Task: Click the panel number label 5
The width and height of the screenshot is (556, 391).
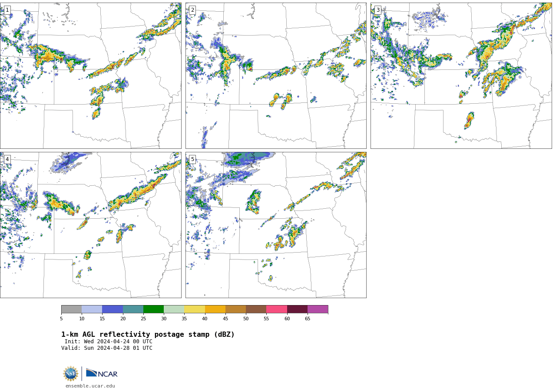Action: [x=192, y=159]
